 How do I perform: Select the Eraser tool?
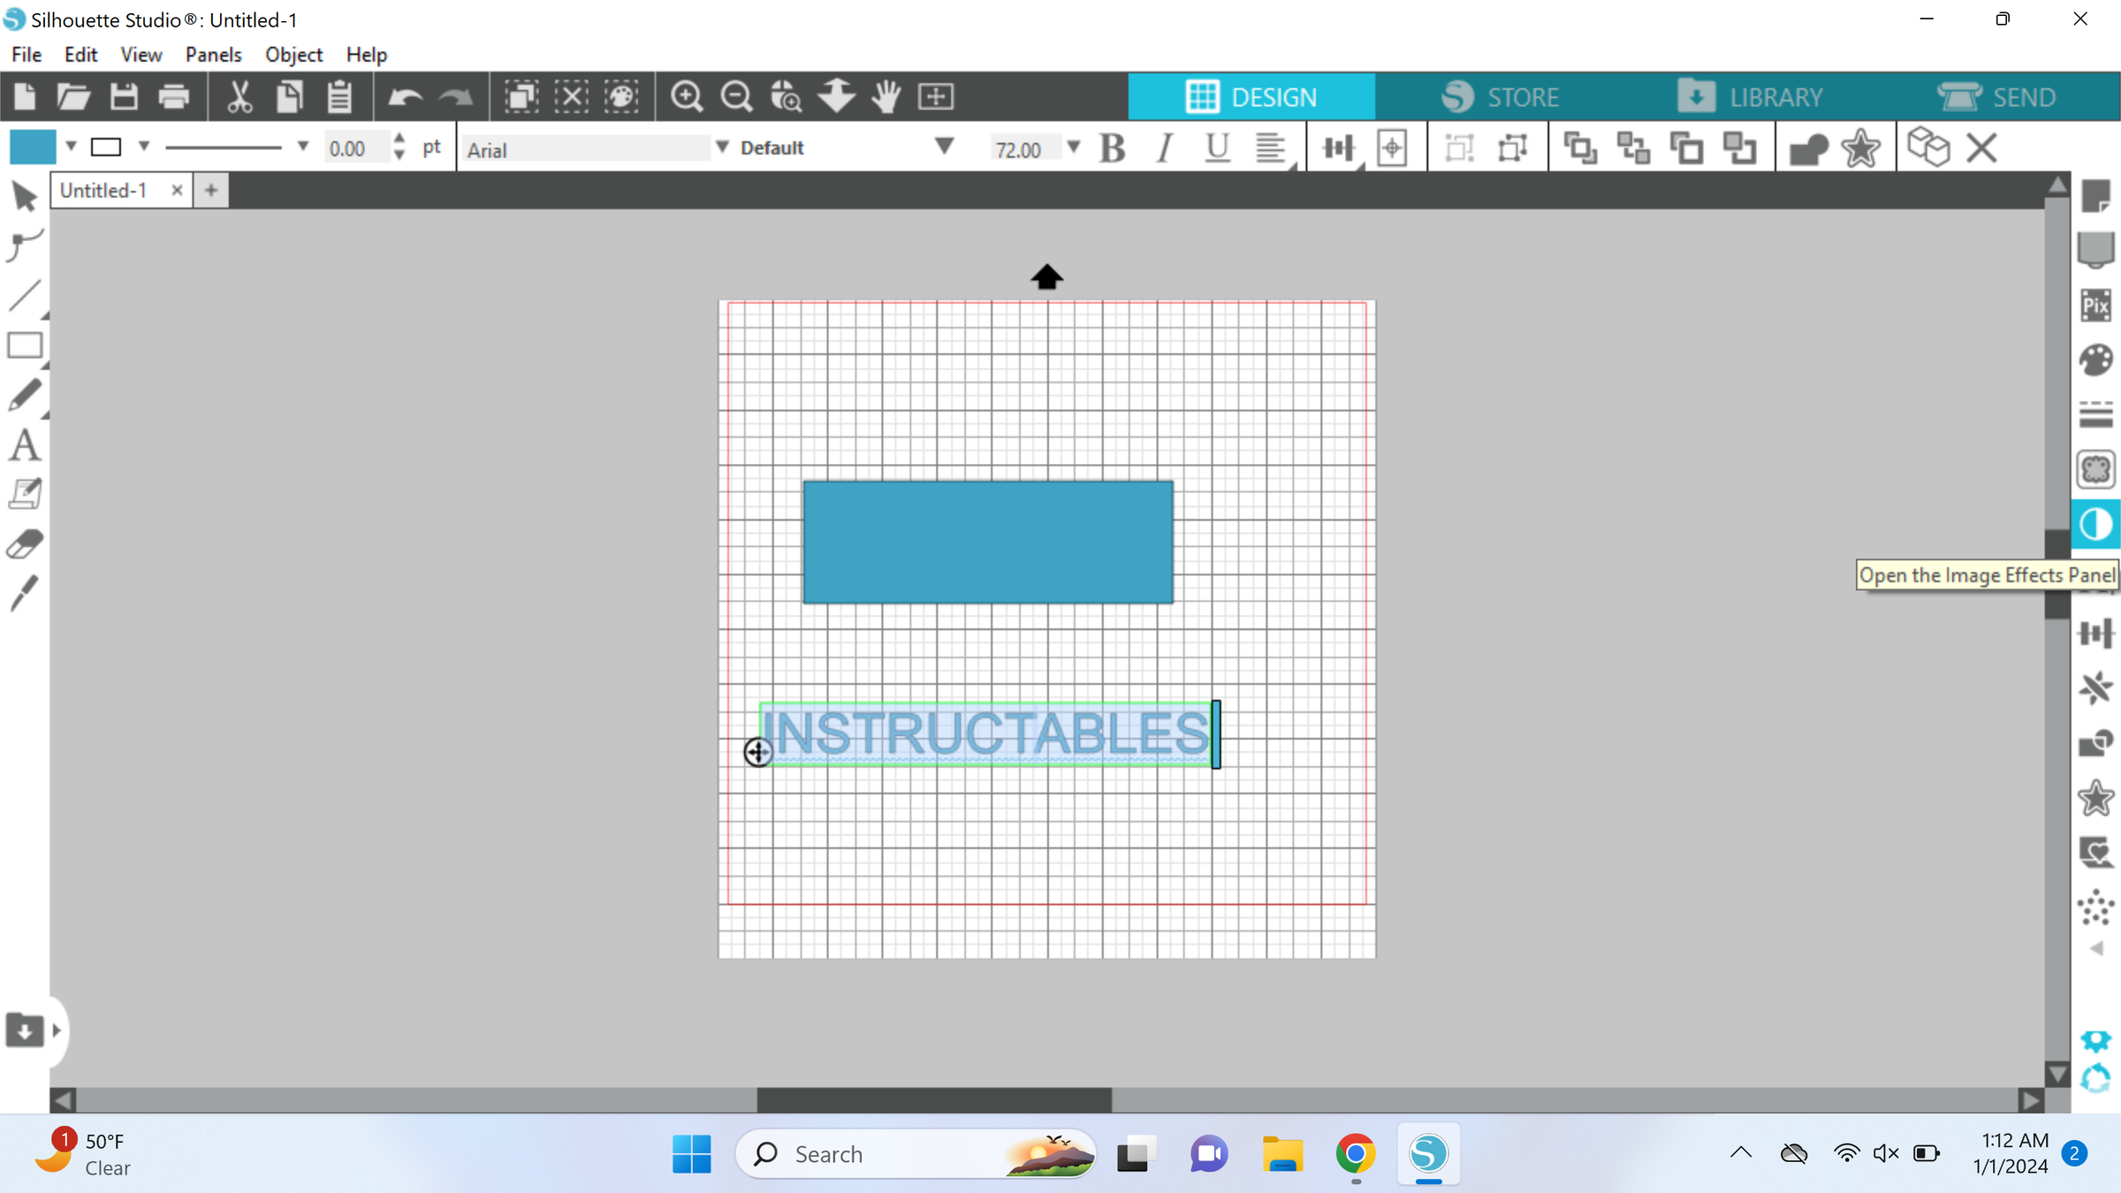(25, 543)
